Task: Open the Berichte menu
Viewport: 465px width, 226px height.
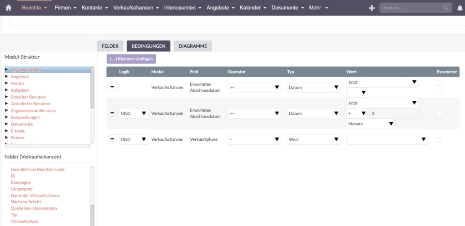Action: click(35, 8)
